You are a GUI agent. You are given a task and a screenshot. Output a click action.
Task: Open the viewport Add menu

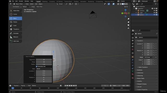[x=36, y=4]
